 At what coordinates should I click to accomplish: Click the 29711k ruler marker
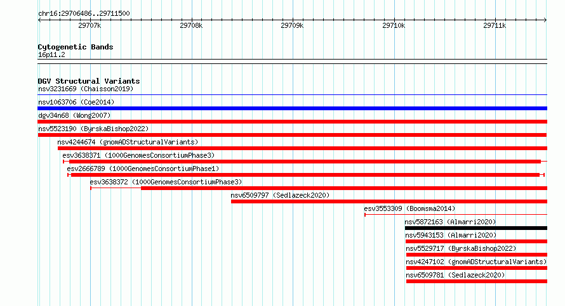pos(495,25)
